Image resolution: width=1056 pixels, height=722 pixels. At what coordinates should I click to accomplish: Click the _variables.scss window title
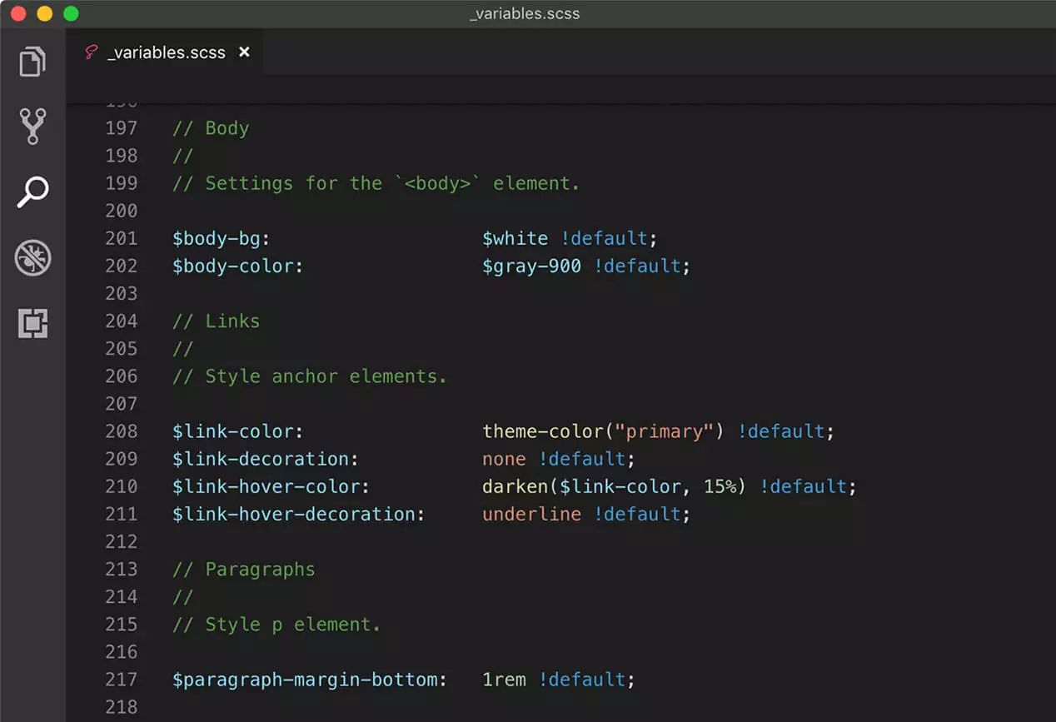click(525, 13)
